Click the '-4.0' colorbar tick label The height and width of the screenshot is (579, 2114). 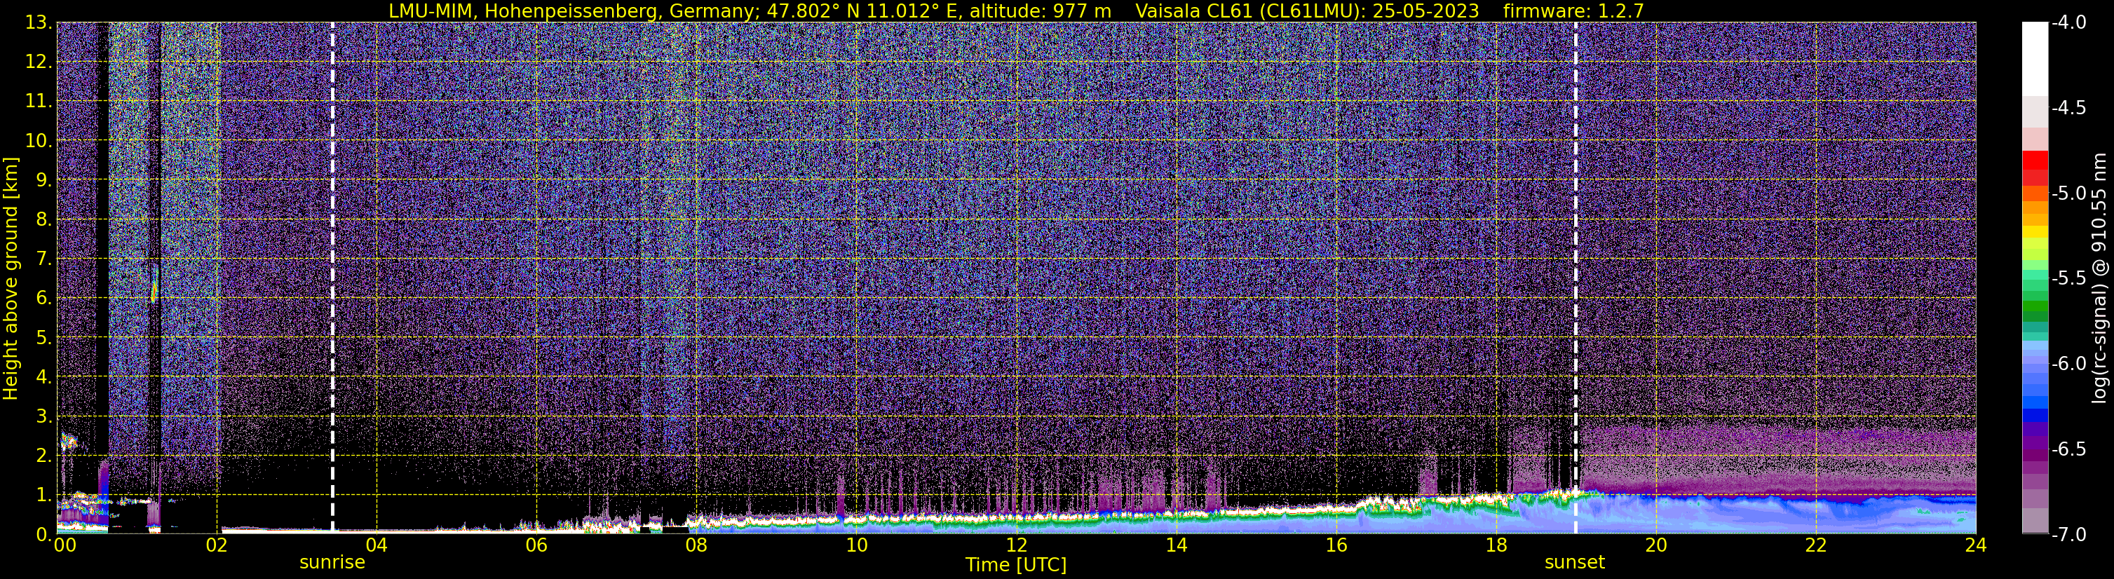[2068, 23]
